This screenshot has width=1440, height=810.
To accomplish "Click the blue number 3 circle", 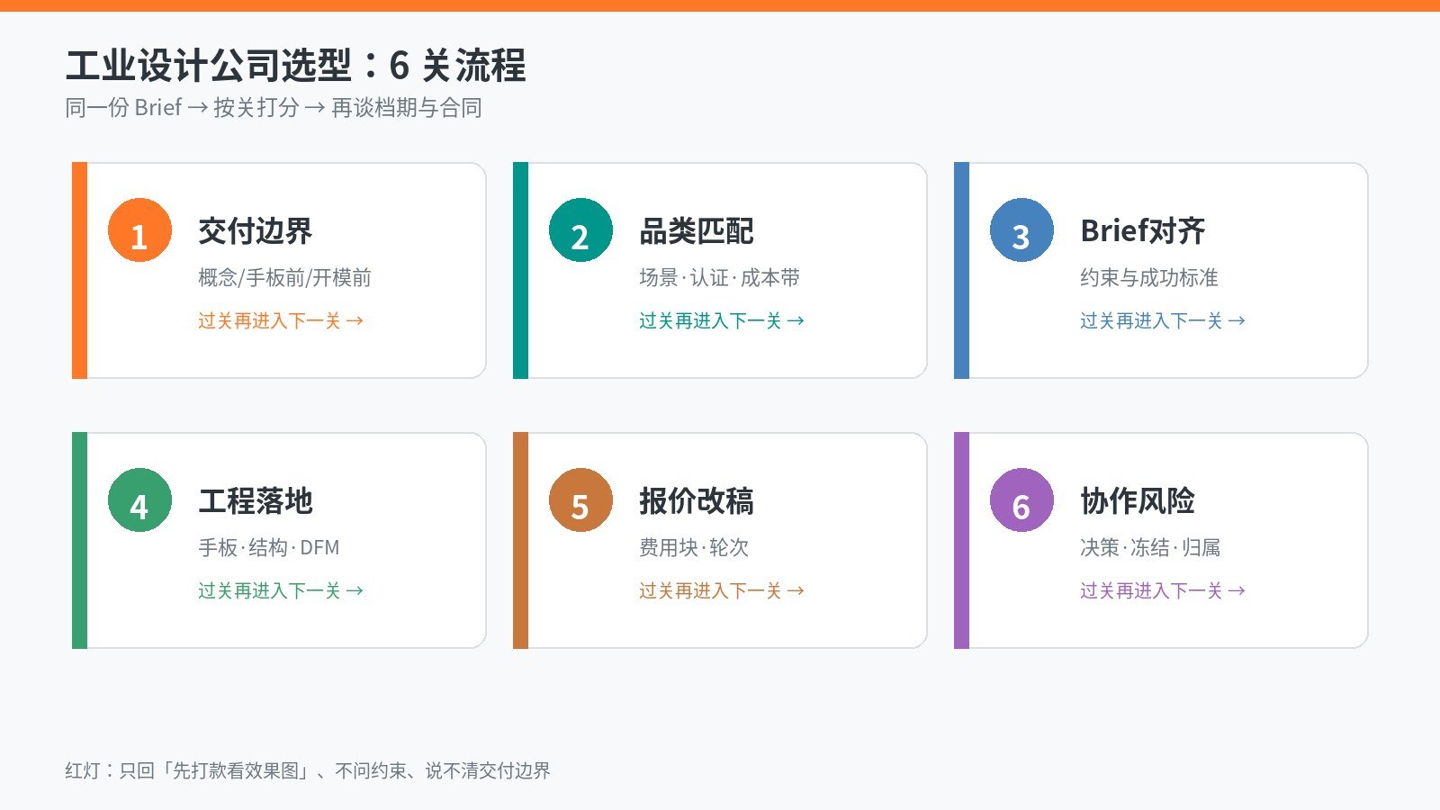I will click(x=1021, y=230).
